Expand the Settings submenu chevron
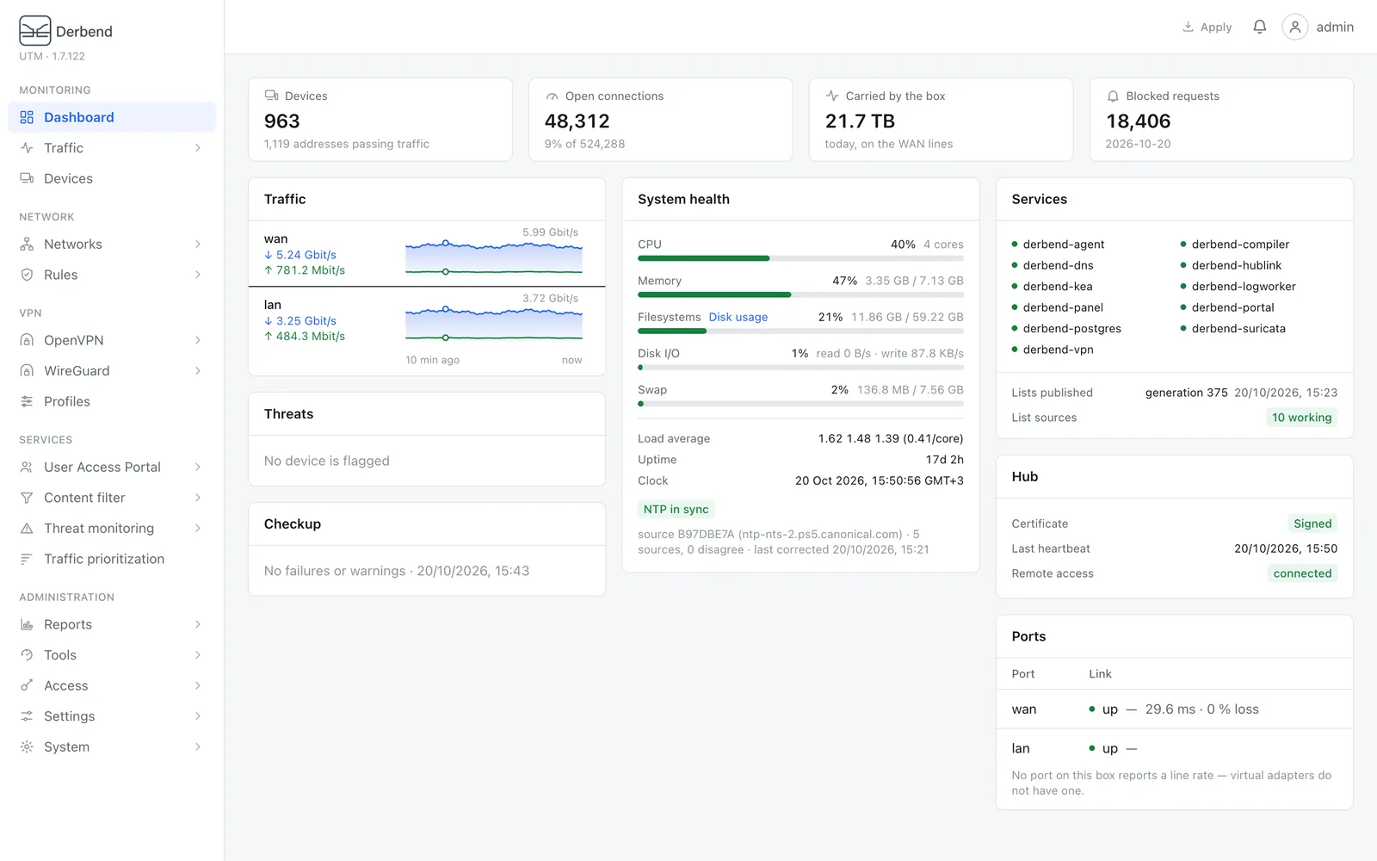 pyautogui.click(x=198, y=716)
